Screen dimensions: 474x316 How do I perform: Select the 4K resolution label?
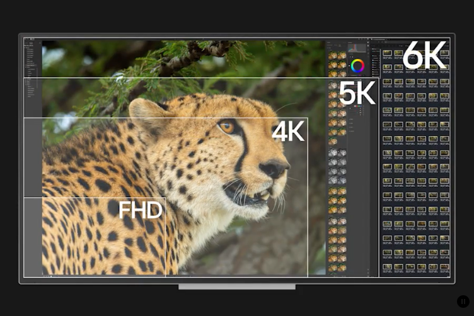(x=288, y=131)
